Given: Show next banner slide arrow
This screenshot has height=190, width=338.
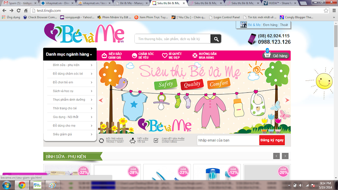Looking at the screenshot, I should click(287, 100).
